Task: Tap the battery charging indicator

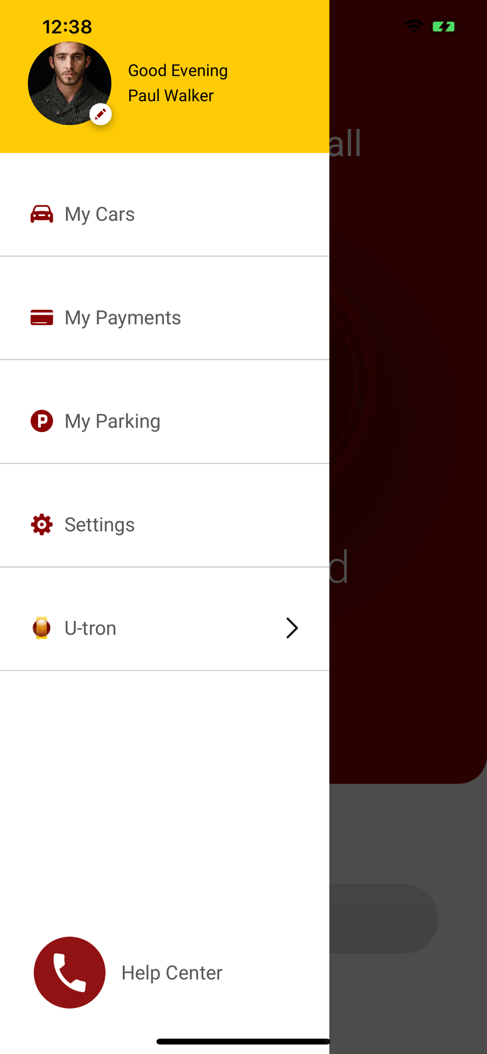Action: point(444,26)
